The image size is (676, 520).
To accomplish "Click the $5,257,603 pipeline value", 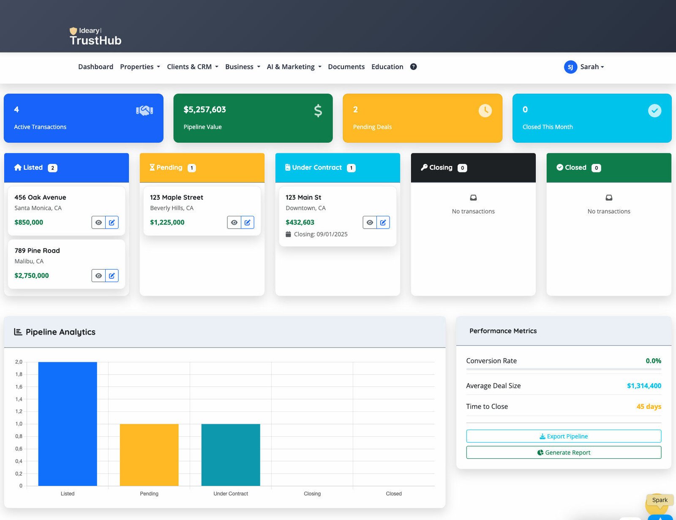I will click(204, 109).
